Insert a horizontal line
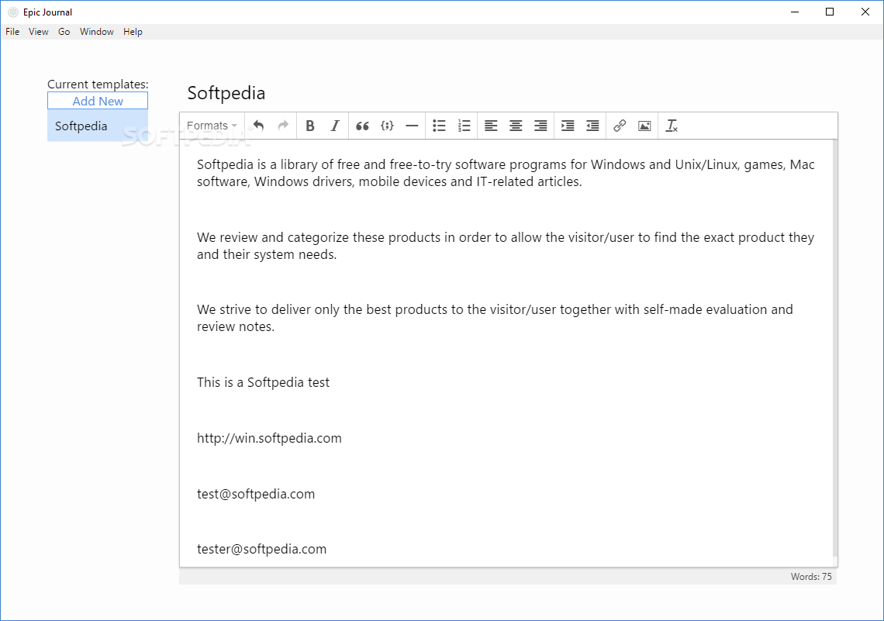This screenshot has height=621, width=884. pos(412,126)
